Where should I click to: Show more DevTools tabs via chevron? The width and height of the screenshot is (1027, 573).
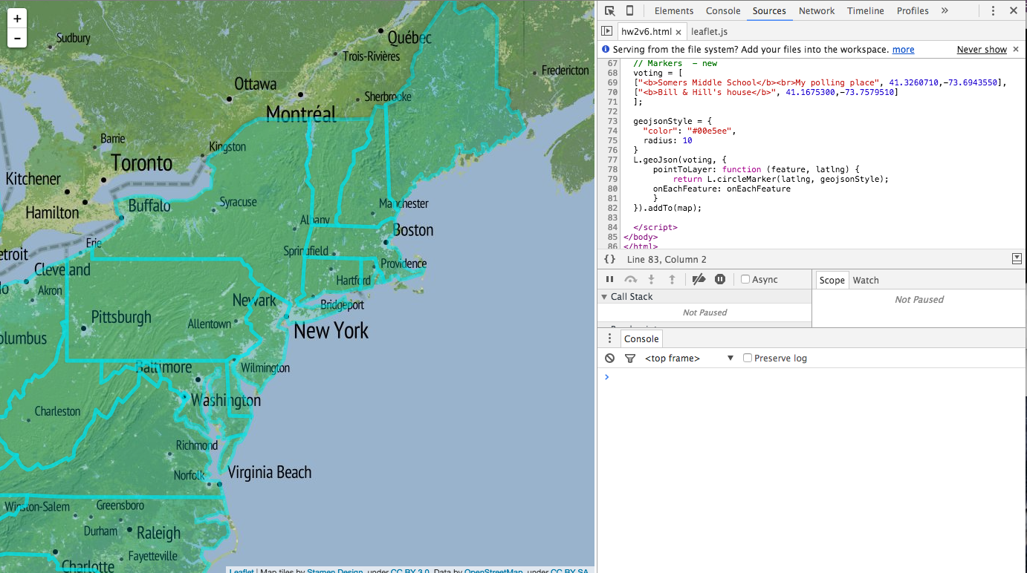(945, 10)
